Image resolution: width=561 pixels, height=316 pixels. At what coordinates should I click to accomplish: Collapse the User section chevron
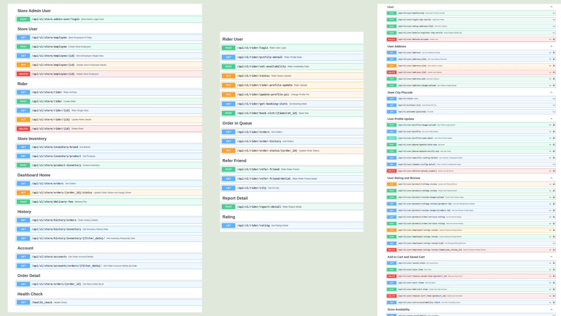(551, 7)
